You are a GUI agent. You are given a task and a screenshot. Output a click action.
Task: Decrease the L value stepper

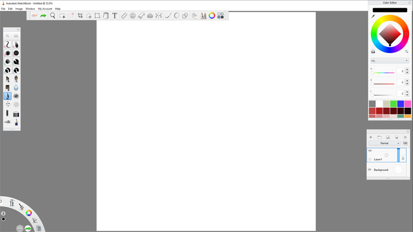point(407,95)
